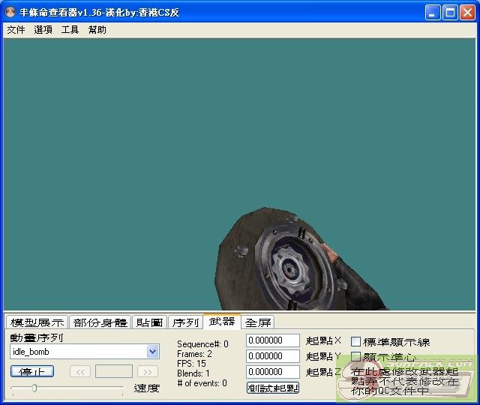This screenshot has height=405, width=480.
Task: Minimize the model viewer window
Action: pos(433,12)
